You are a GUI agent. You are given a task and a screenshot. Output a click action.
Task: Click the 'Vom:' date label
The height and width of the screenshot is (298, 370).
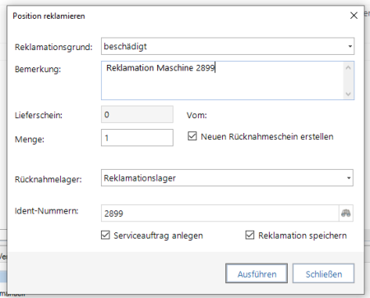[x=197, y=115]
